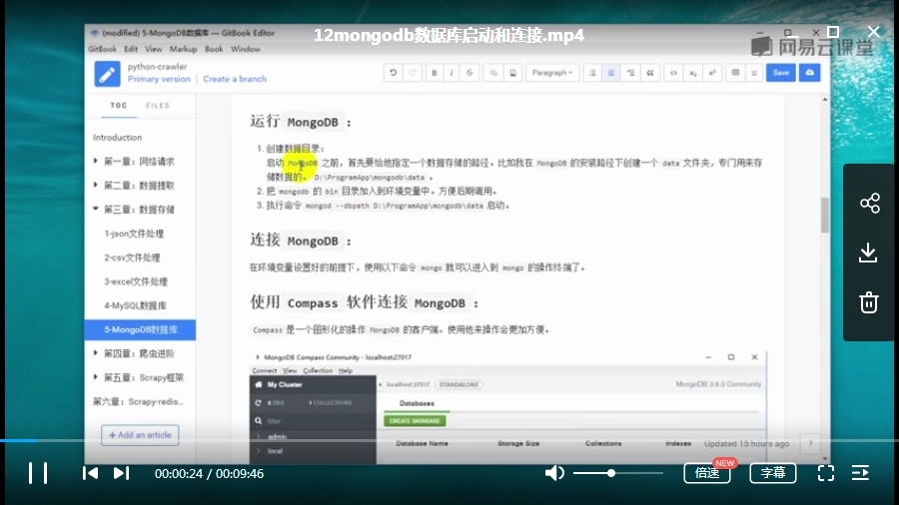Open the GitBook menu
The height and width of the screenshot is (505, 899).
pyautogui.click(x=102, y=49)
